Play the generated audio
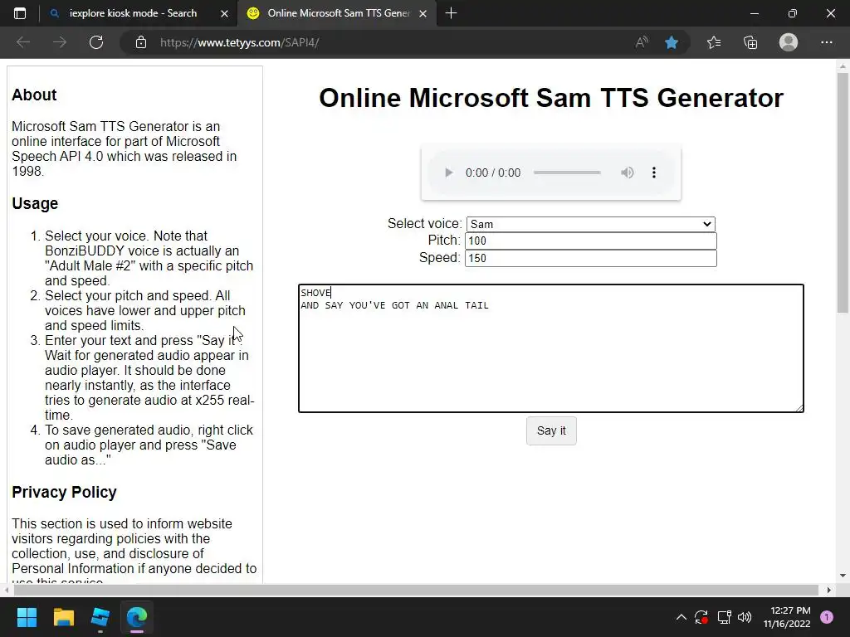This screenshot has height=637, width=850. (448, 173)
